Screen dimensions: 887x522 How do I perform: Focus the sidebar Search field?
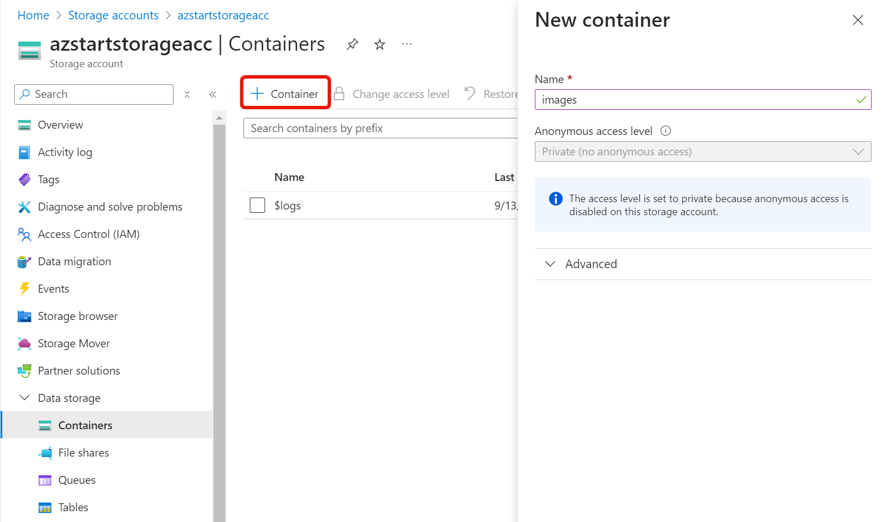[94, 94]
